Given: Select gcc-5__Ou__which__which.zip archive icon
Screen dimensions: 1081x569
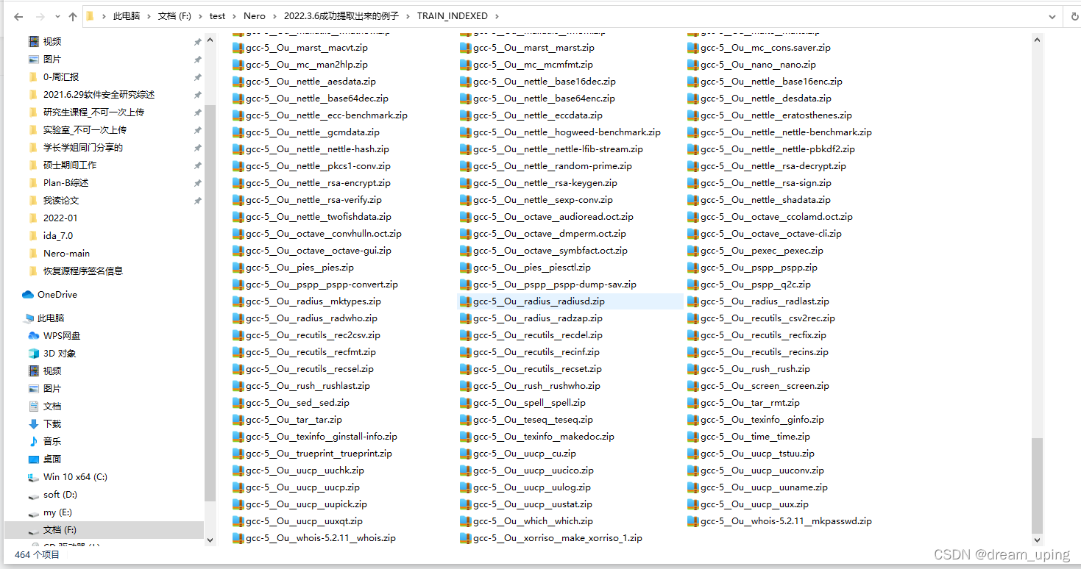Looking at the screenshot, I should coord(464,521).
